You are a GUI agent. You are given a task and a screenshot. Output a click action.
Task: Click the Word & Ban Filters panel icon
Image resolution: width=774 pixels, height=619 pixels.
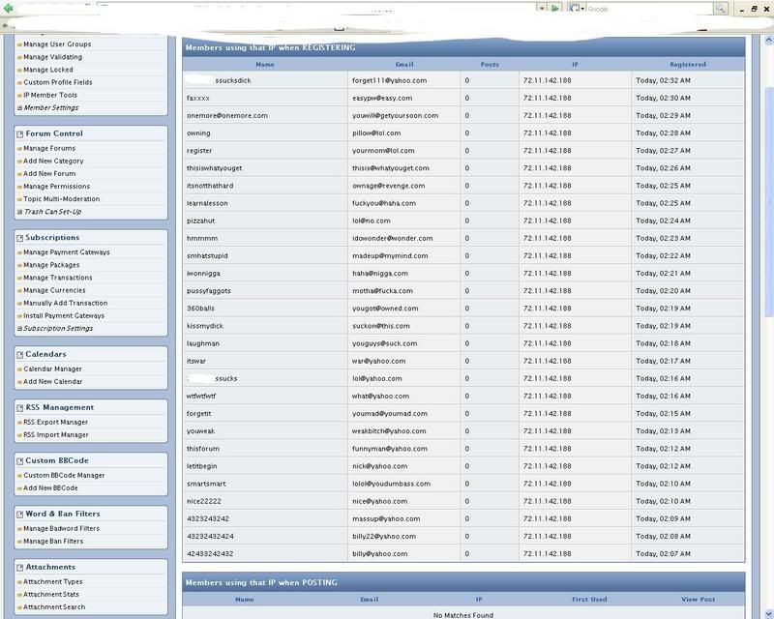19,515
